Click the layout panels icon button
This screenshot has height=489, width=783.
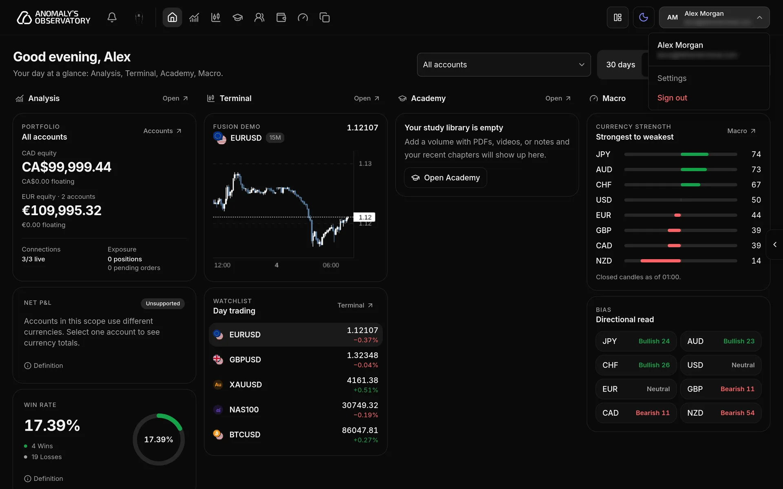click(617, 18)
